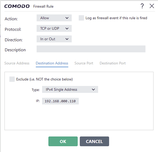Switch to the Source Address tab
158x152 pixels.
click(17, 63)
